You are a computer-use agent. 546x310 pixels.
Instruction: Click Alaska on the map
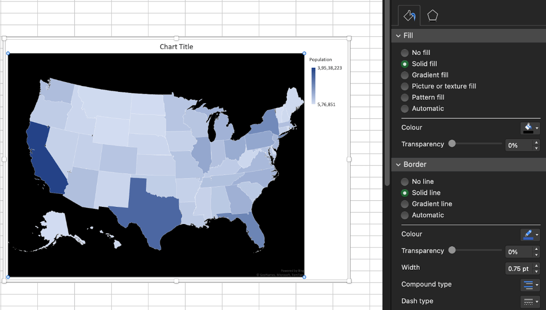click(x=55, y=226)
